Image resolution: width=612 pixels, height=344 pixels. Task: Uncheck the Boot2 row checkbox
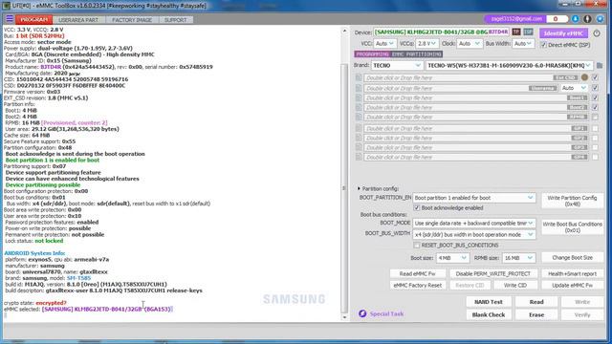pos(595,107)
